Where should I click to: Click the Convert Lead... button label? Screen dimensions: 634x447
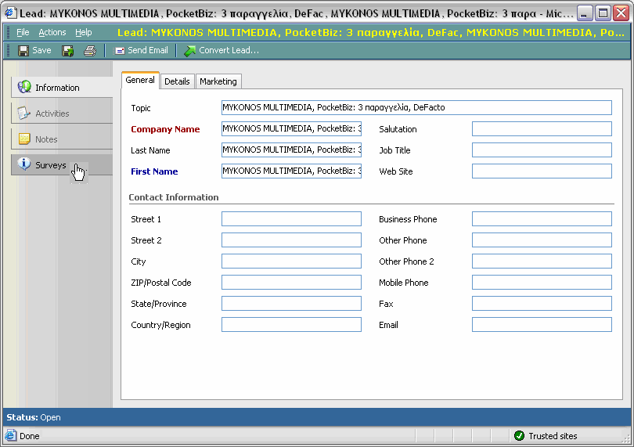click(x=229, y=51)
